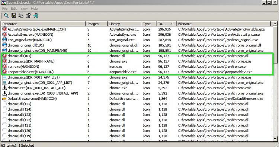Select the icon of ironportable2.exe(MAINICON)
Screen dimensions: 279x147
point(4,72)
